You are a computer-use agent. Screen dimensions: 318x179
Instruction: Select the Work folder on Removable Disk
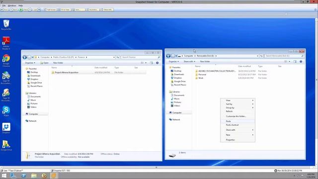click(201, 78)
